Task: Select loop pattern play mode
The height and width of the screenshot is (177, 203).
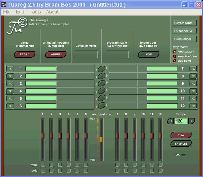Action: [175, 52]
